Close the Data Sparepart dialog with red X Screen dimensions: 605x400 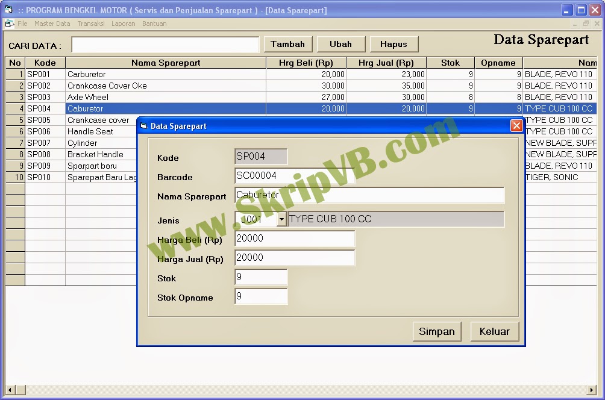click(516, 126)
